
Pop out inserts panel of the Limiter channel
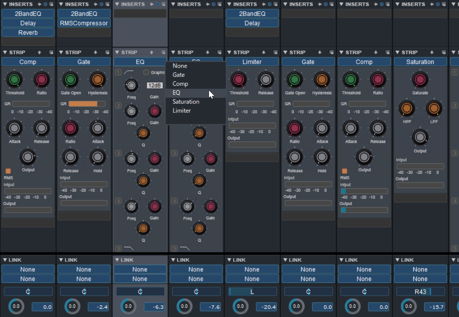(275, 4)
